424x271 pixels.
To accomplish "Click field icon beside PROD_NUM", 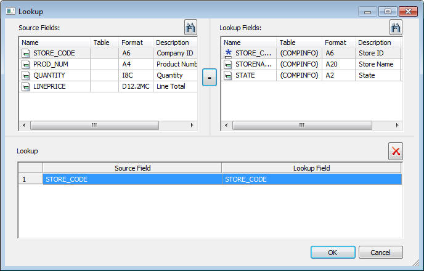I will coord(26,64).
